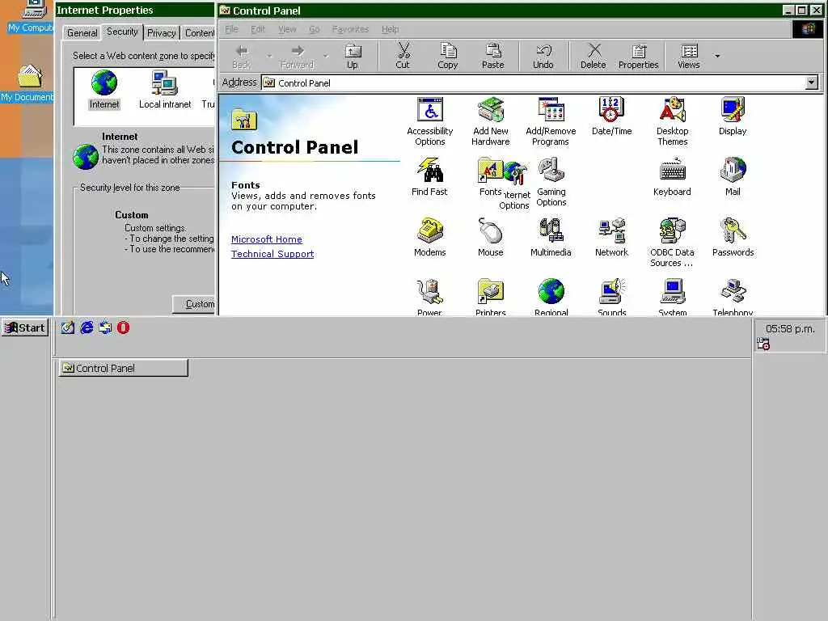Open the Multimedia applet

pyautogui.click(x=551, y=238)
